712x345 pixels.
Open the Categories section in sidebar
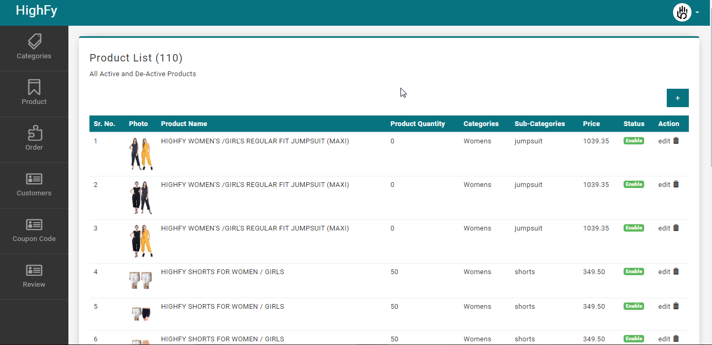pyautogui.click(x=34, y=47)
